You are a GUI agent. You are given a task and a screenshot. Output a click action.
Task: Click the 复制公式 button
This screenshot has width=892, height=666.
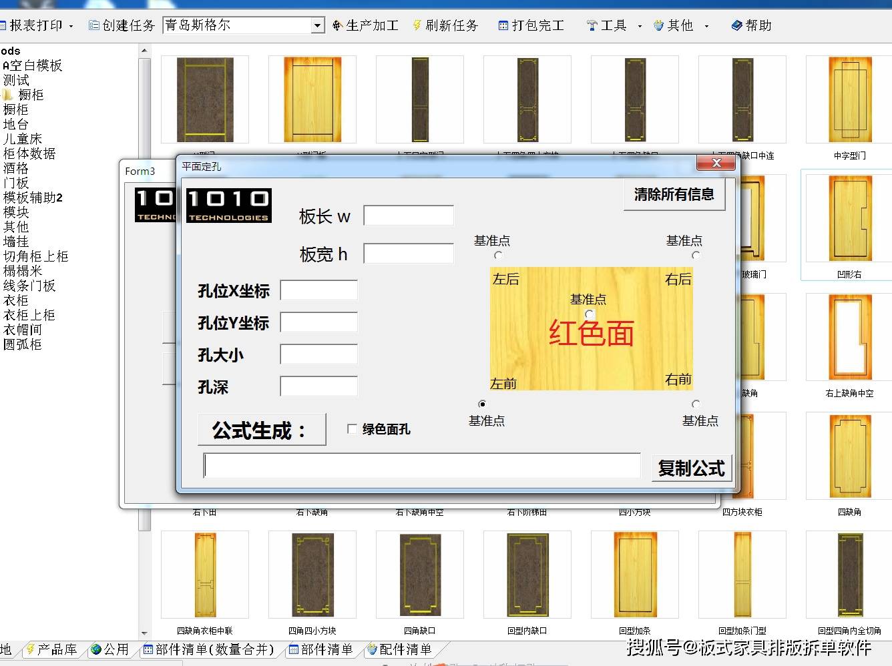pyautogui.click(x=692, y=468)
